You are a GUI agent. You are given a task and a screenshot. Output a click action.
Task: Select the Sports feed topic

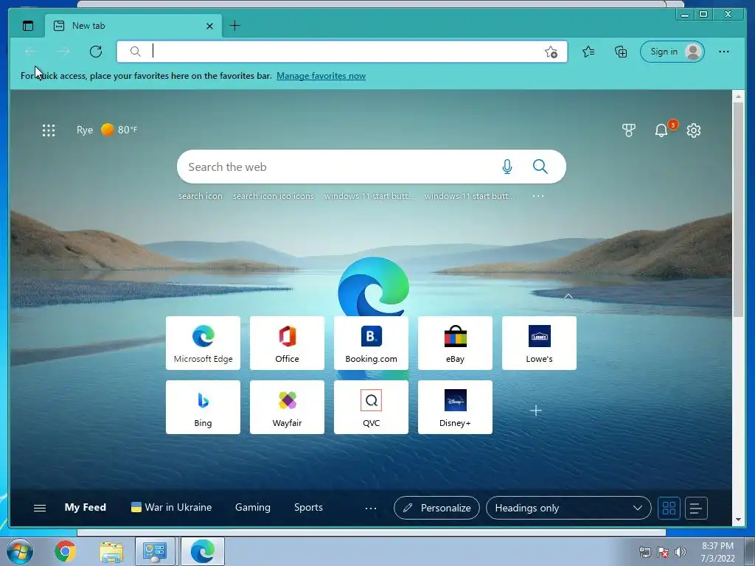(x=309, y=508)
